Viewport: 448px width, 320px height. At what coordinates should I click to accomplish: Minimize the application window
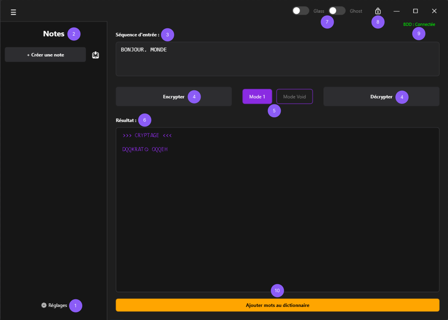click(x=396, y=11)
